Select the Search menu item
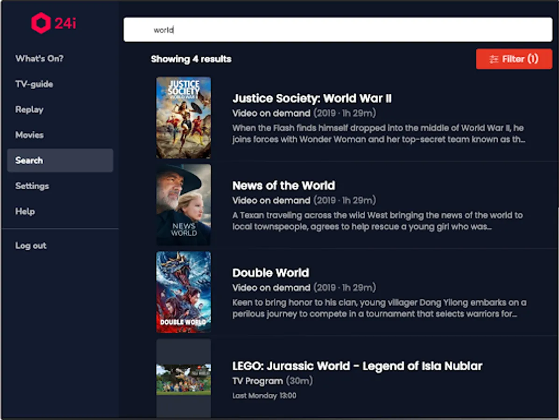The image size is (559, 420). (x=60, y=161)
